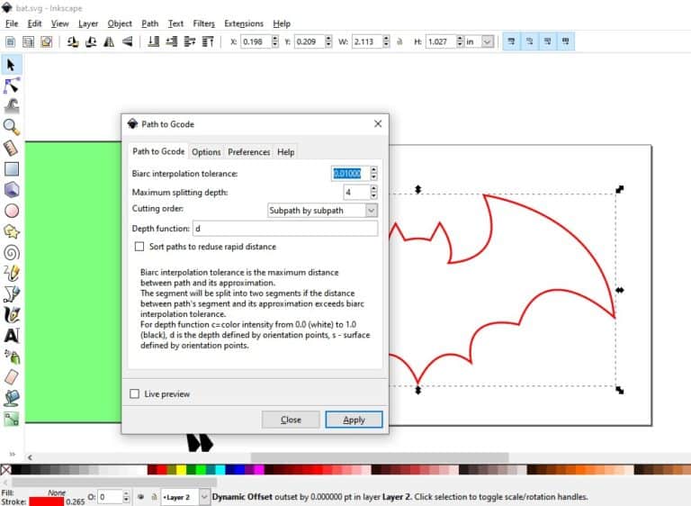Select the 3D Box tool
Screen dimensions: 691x506
[x=11, y=190]
